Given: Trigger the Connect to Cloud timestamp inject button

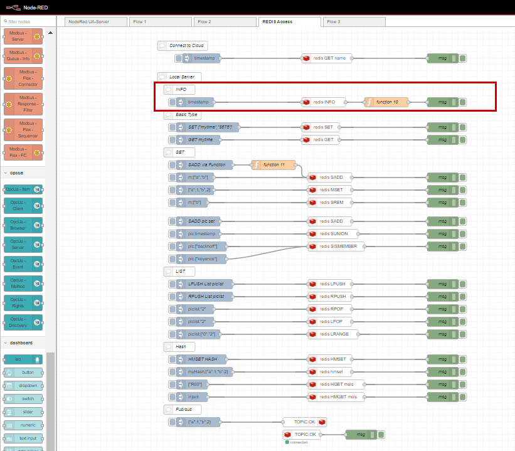Looking at the screenshot, I should (178, 58).
